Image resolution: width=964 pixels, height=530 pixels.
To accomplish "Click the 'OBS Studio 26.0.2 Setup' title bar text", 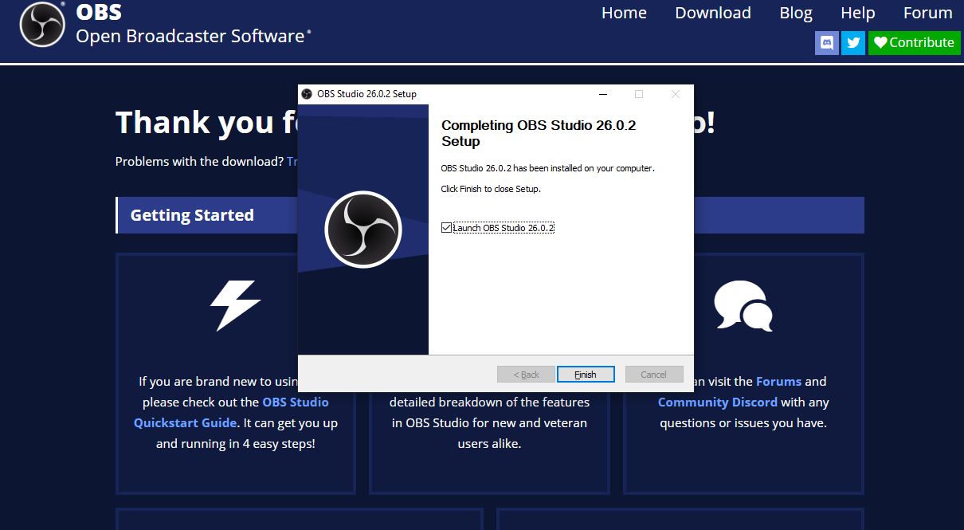I will tap(366, 94).
